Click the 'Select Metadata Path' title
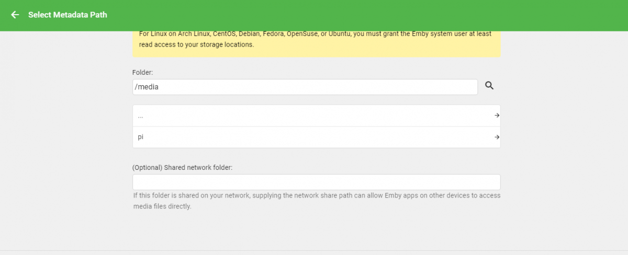628x255 pixels. (68, 15)
